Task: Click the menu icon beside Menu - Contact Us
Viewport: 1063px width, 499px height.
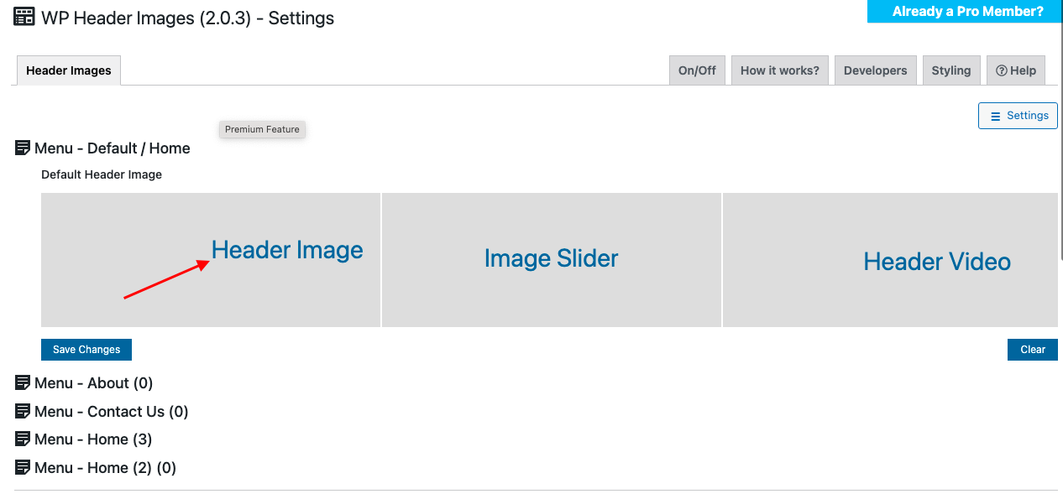Action: point(22,411)
